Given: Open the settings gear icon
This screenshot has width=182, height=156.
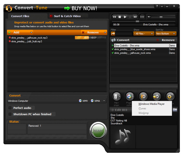Looking at the screenshot, I should pyautogui.click(x=170, y=97).
